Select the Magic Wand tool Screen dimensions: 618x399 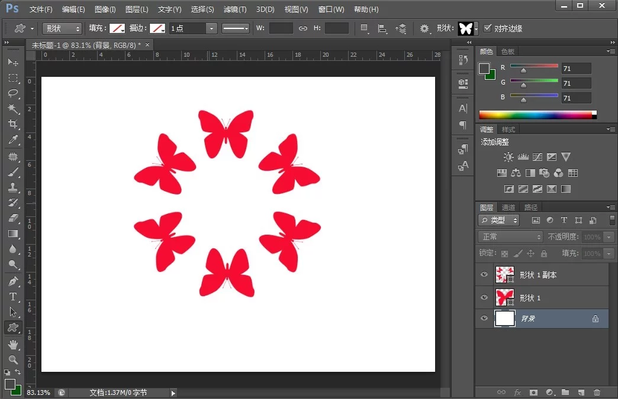click(13, 109)
